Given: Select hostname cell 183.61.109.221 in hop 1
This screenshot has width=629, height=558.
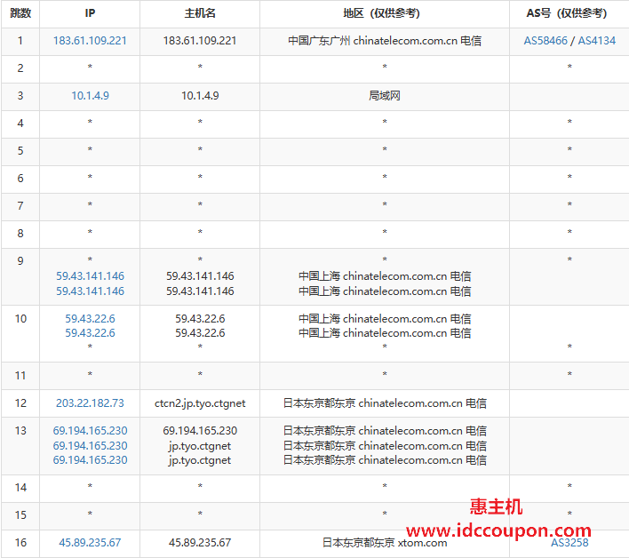Looking at the screenshot, I should [x=200, y=41].
